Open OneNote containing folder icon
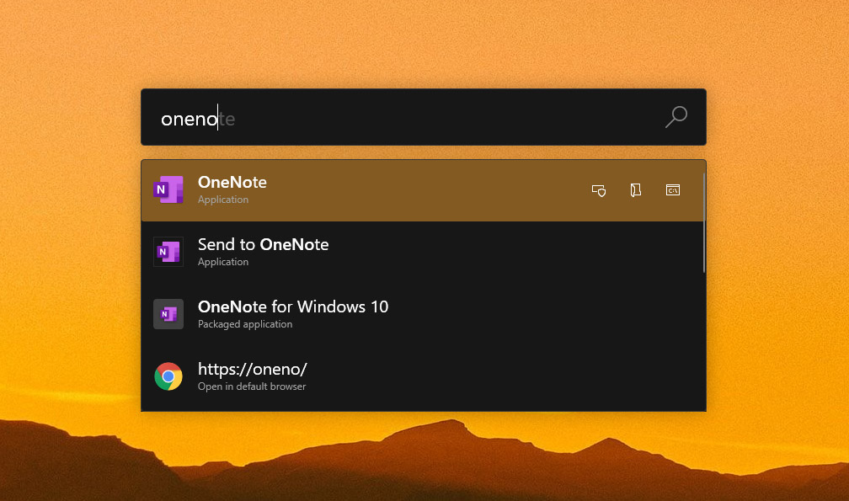Image resolution: width=849 pixels, height=501 pixels. [x=636, y=190]
